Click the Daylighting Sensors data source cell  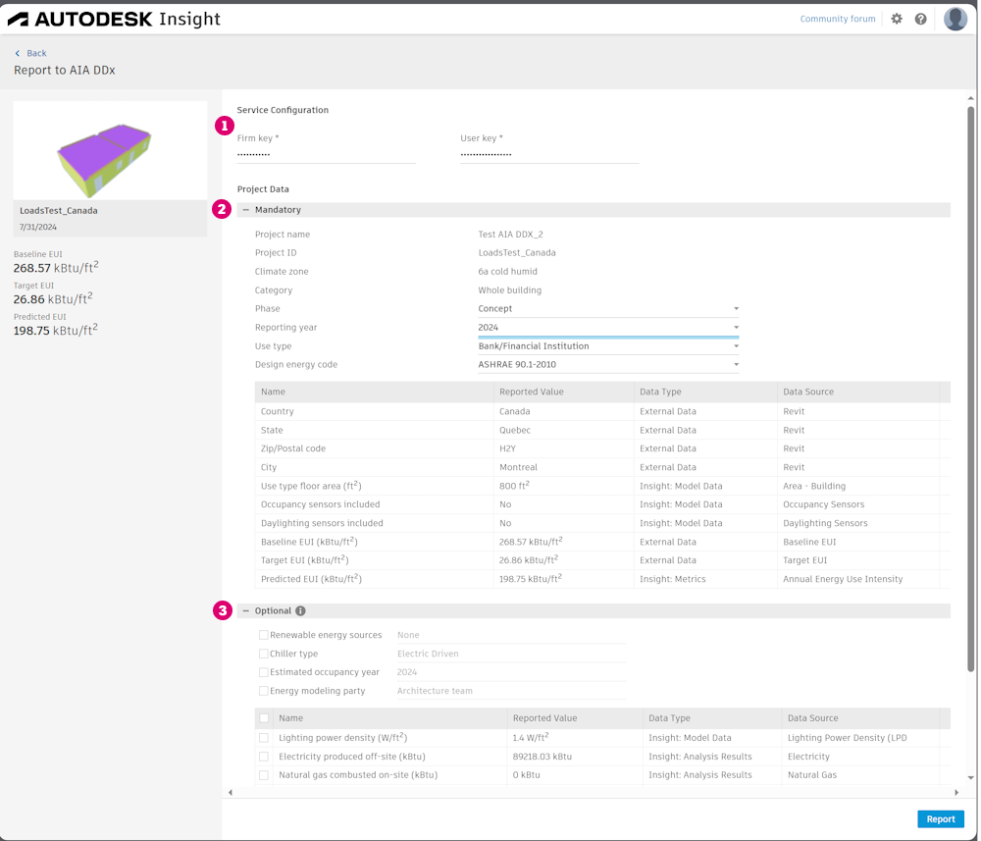coord(857,523)
